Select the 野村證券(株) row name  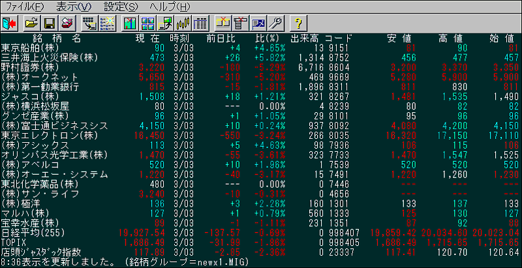pyautogui.click(x=30, y=67)
